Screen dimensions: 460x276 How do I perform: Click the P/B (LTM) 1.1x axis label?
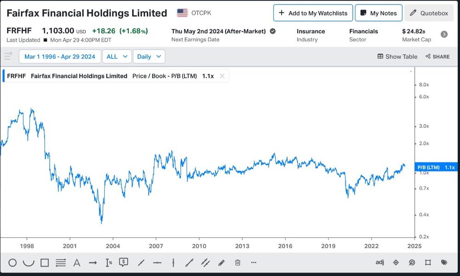[x=436, y=167]
